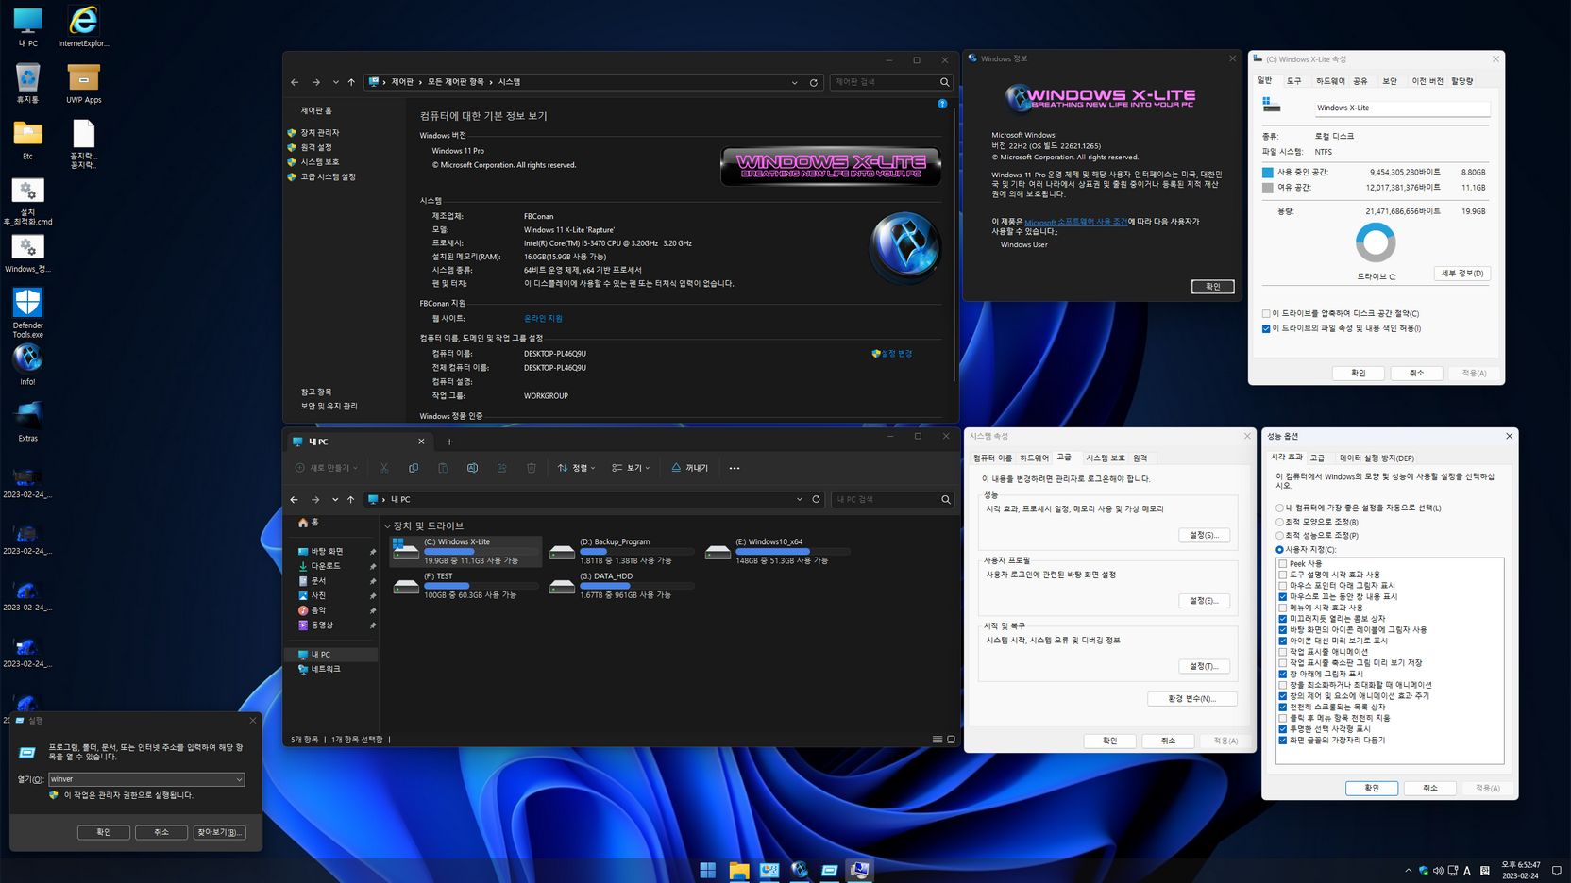
Task: Select adjust for best performance radio option
Action: tap(1279, 536)
